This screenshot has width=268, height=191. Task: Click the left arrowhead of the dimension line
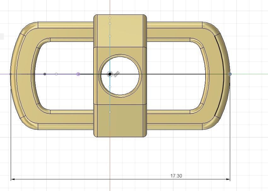(13, 179)
